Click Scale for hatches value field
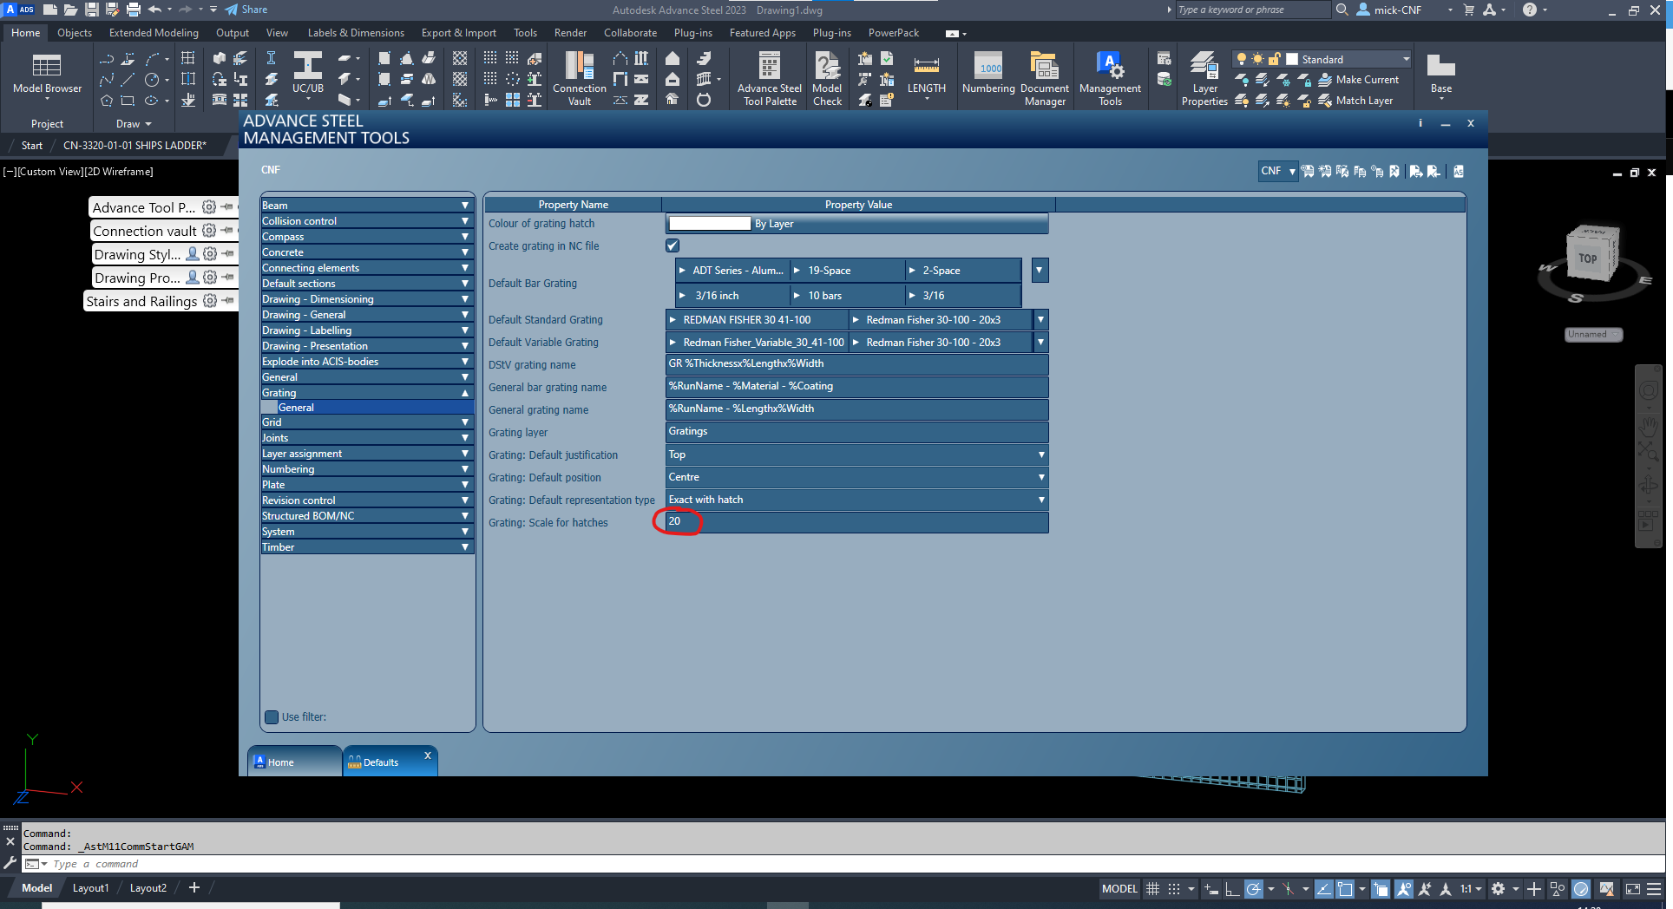 (x=856, y=522)
